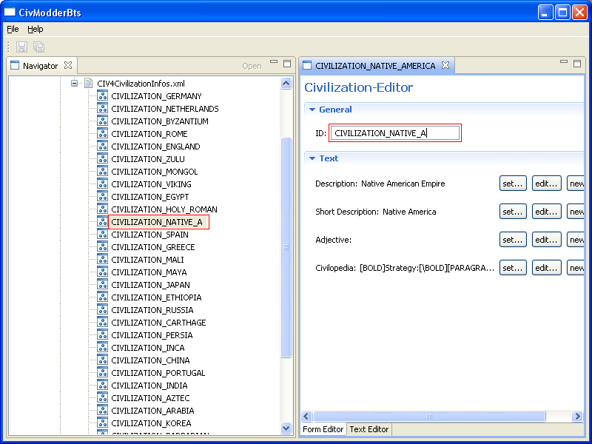Viewport: 592px width, 444px height.
Task: Select CIVILIZATION_AZTEC in the tree
Action: (x=150, y=398)
